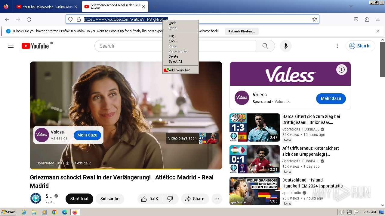Bookmark the page with the star icon

(x=315, y=19)
